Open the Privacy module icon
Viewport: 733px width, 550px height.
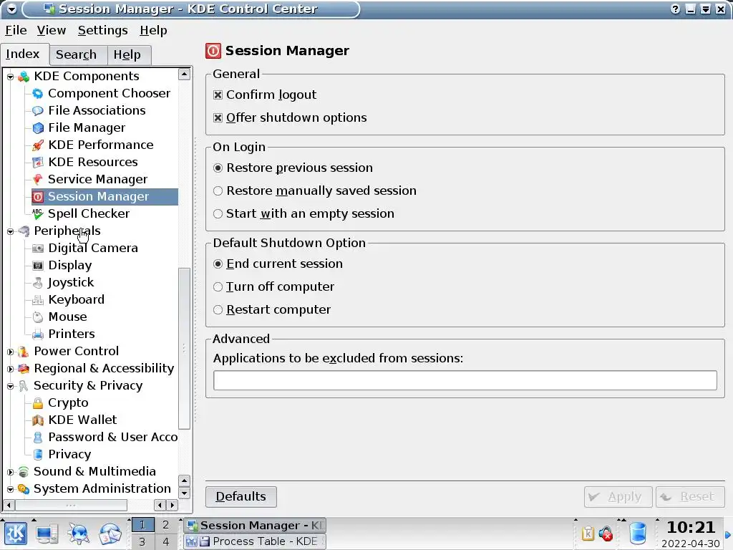(x=38, y=455)
